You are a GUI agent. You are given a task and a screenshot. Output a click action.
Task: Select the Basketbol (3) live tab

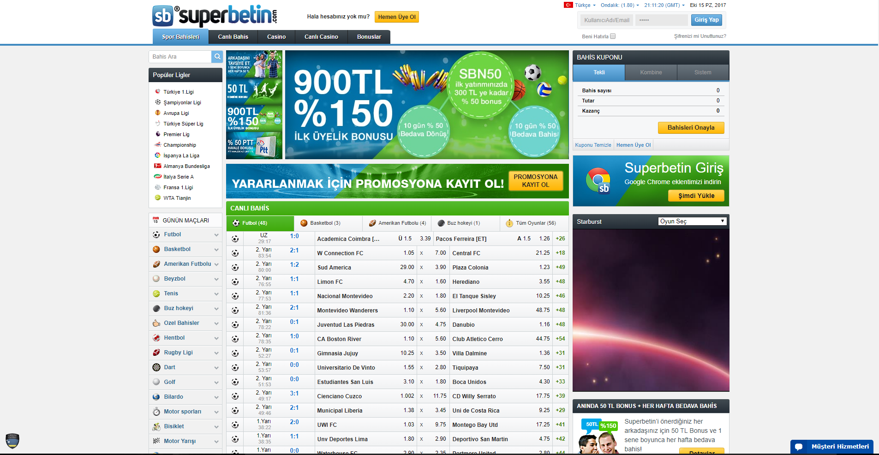coord(325,223)
